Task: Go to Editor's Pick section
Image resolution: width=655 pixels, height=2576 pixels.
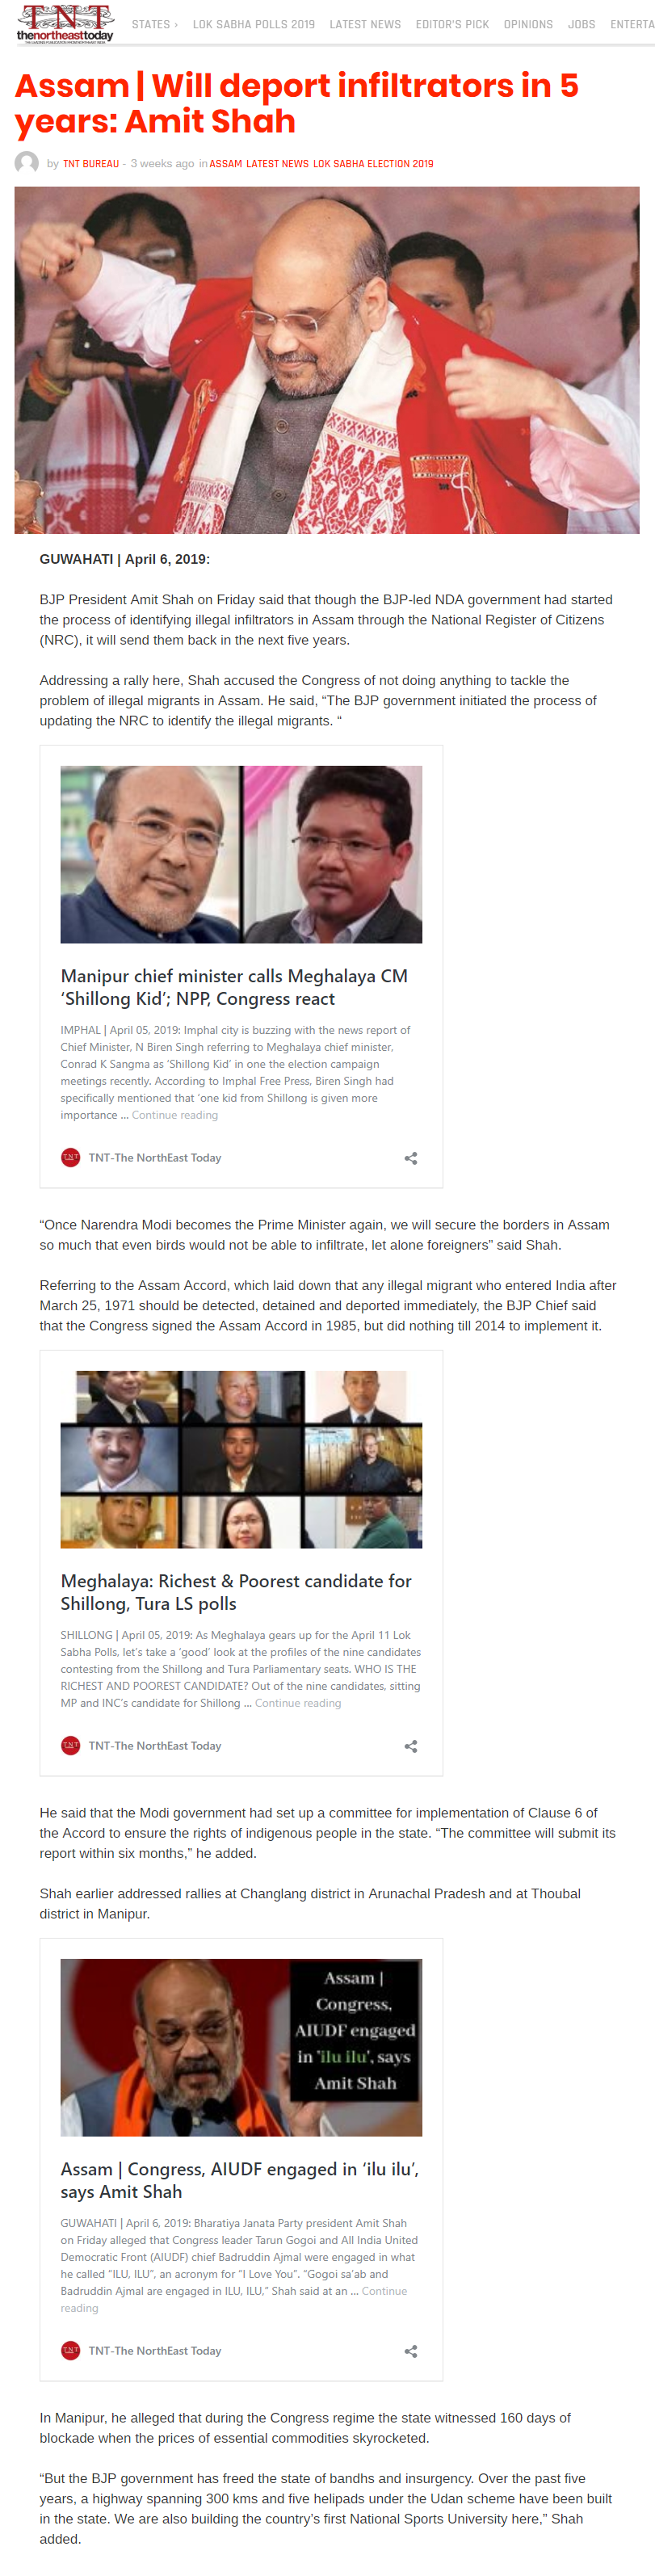Action: coord(452,24)
